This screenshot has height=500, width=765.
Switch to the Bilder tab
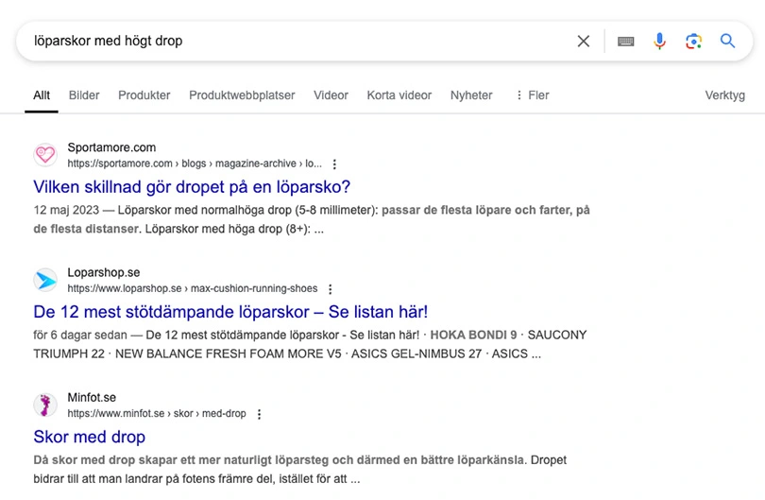pos(84,95)
